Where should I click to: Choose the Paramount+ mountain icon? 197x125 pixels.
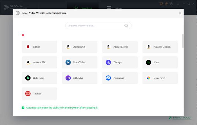[108, 78]
